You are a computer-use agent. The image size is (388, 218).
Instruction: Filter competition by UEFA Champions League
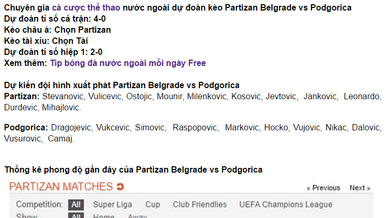click(x=286, y=205)
